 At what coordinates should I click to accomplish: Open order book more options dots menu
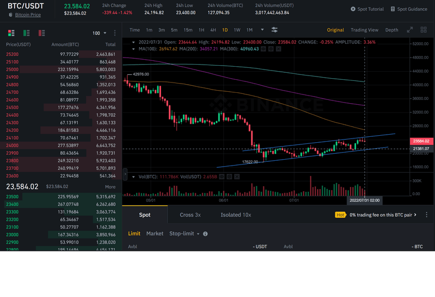[x=115, y=33]
